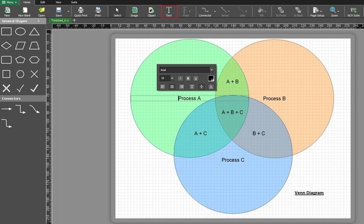Pick the pentagon shape from the palette

point(20,60)
